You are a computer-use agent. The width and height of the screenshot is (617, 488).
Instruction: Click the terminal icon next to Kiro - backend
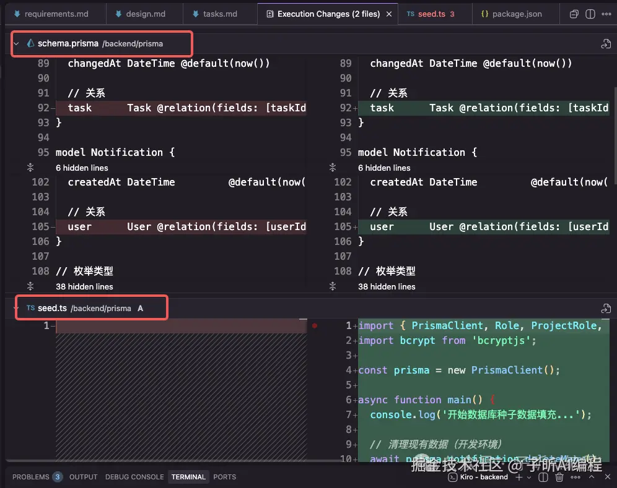pyautogui.click(x=453, y=477)
